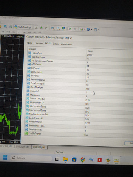Open the About tab
The image size is (133, 177).
click(x=29, y=43)
